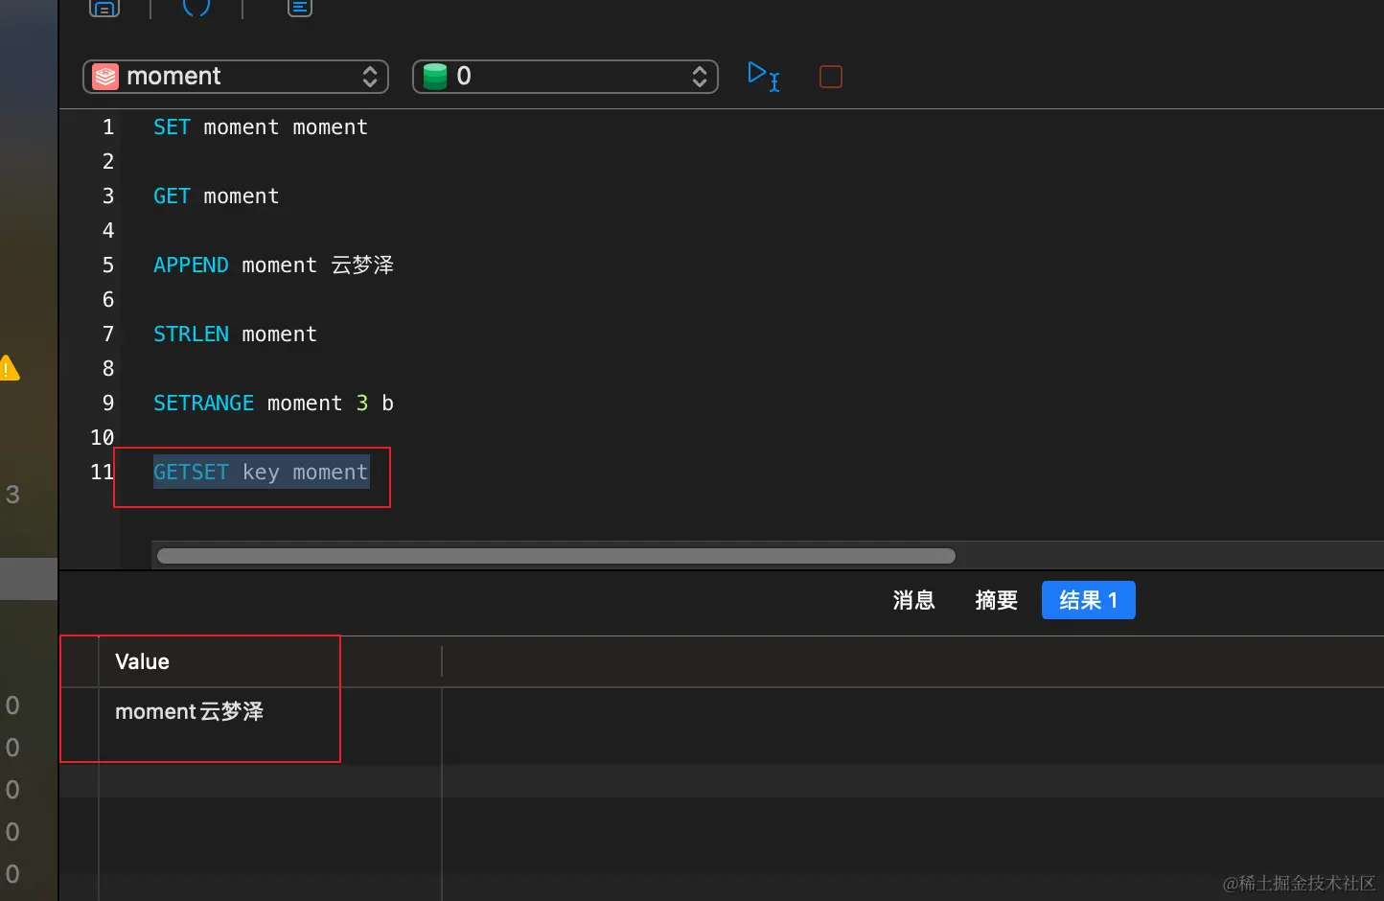The width and height of the screenshot is (1384, 901).
Task: Run the selected query
Action: tap(764, 76)
